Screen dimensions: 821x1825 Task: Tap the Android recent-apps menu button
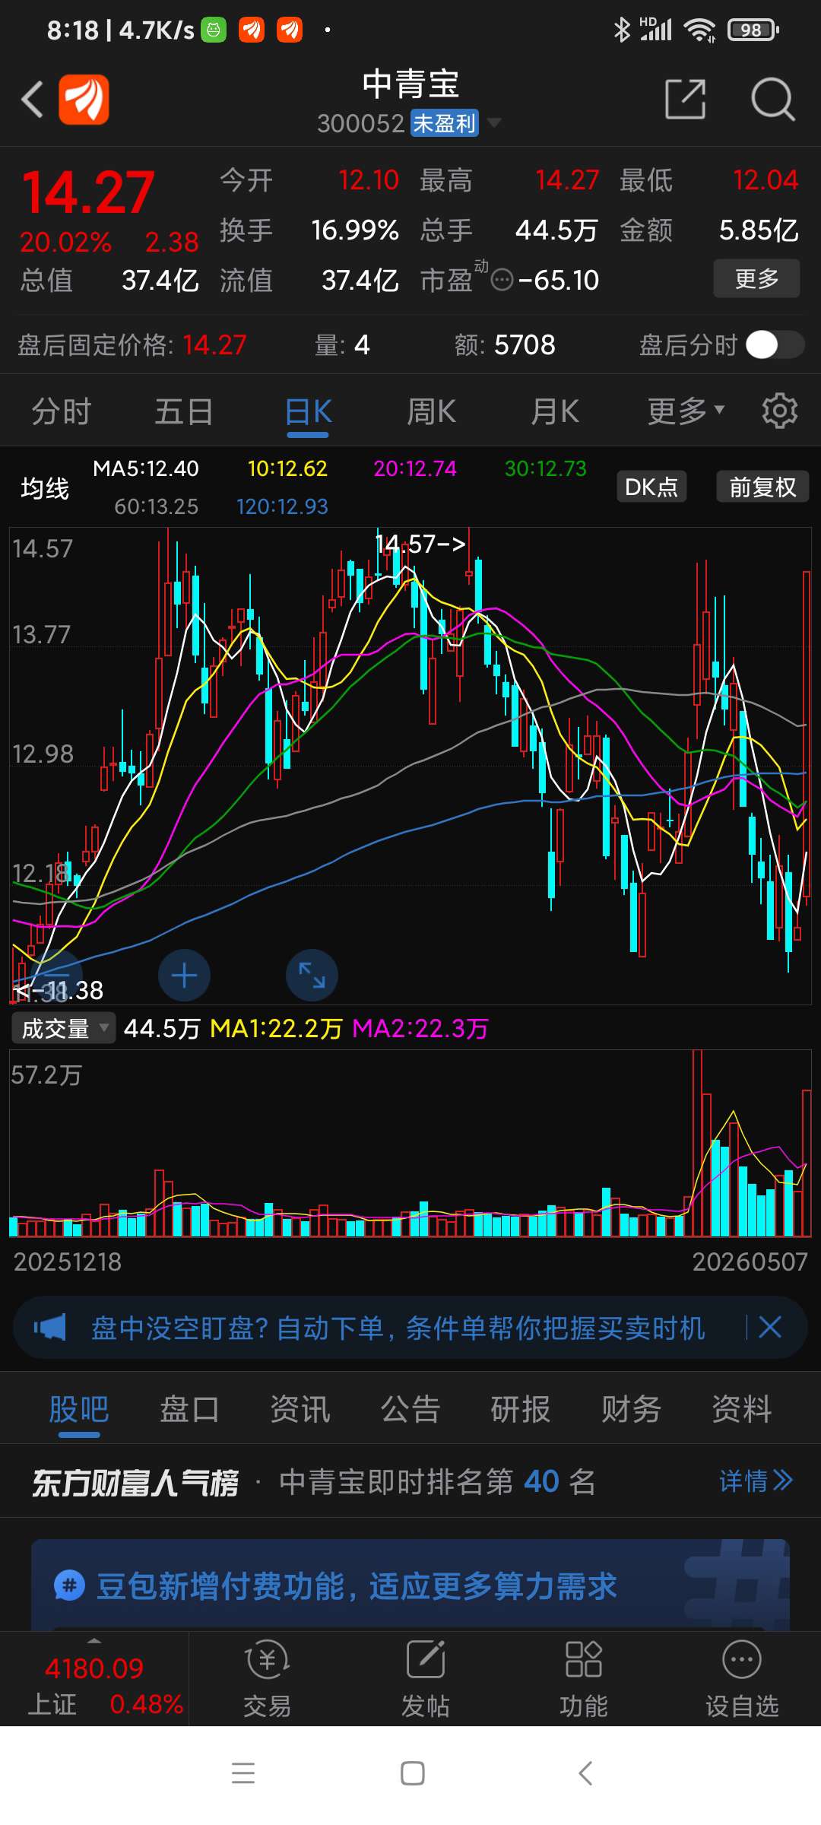(x=243, y=1773)
